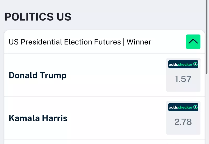Viewport: 209px width, 144px height.
Task: Click the scrollbar track below the thumb
Action: coord(207,109)
